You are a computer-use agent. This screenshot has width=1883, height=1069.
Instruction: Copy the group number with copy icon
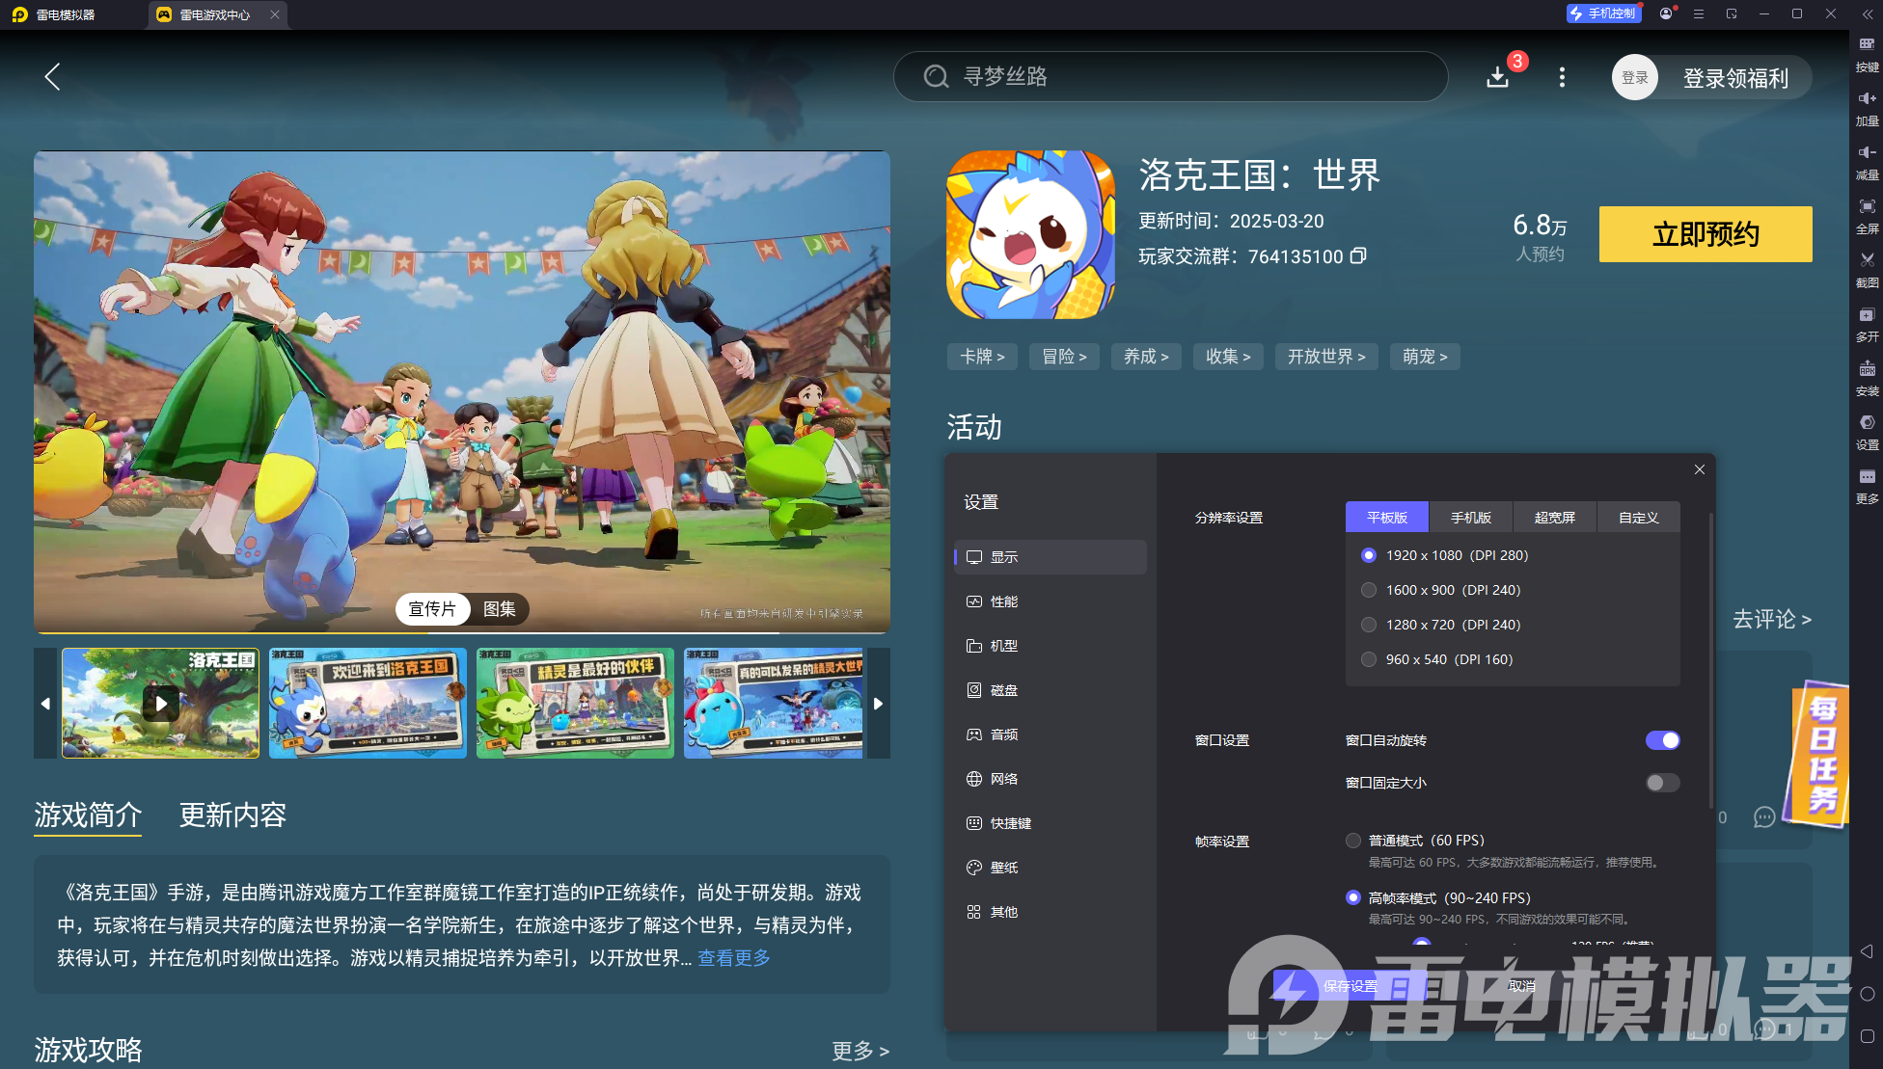tap(1360, 256)
